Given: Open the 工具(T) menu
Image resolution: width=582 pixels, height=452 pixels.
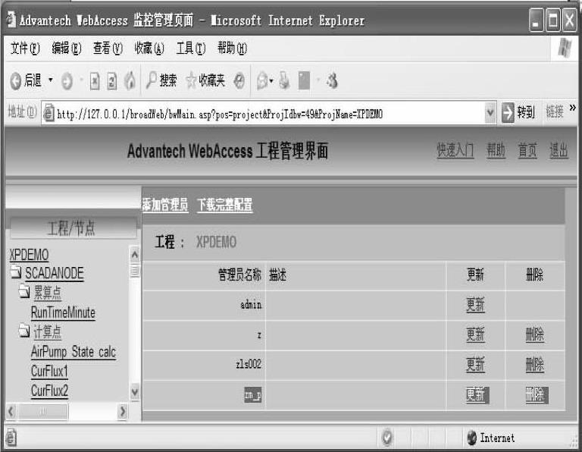Looking at the screenshot, I should (191, 49).
